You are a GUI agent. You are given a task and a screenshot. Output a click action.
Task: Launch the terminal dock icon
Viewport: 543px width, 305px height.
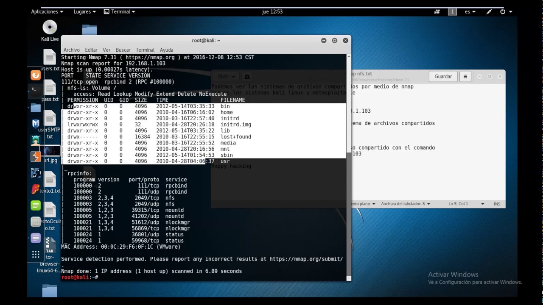(x=36, y=89)
